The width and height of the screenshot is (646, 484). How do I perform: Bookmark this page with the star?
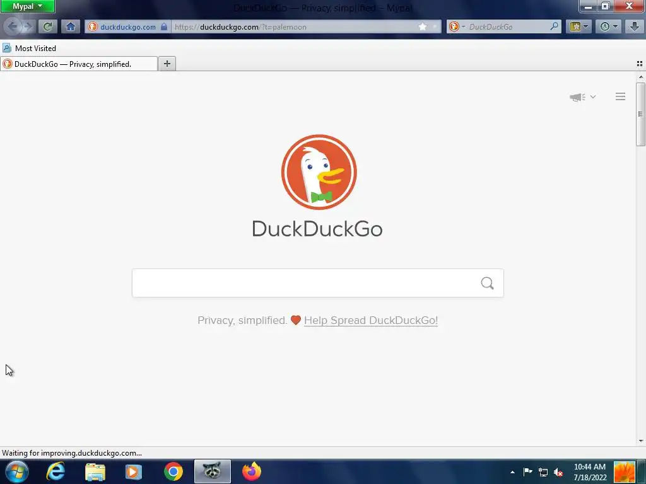[423, 26]
